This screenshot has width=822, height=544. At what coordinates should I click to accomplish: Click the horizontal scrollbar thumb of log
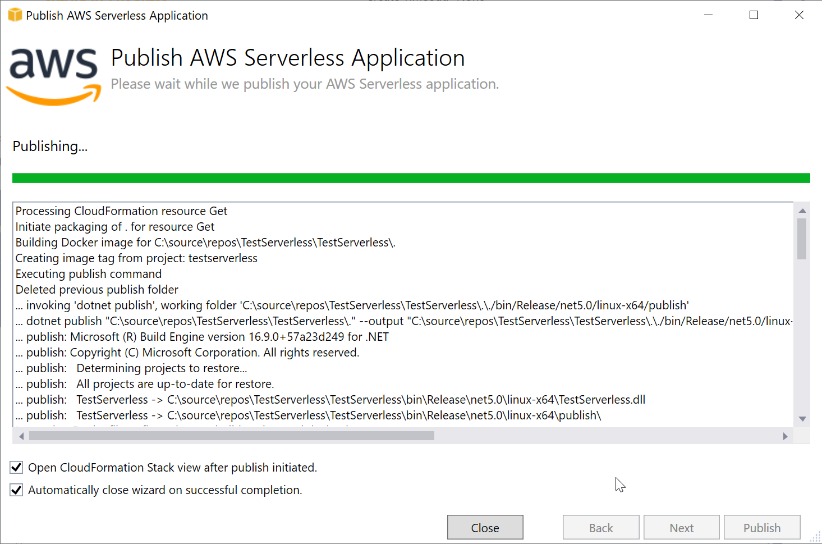tap(232, 436)
